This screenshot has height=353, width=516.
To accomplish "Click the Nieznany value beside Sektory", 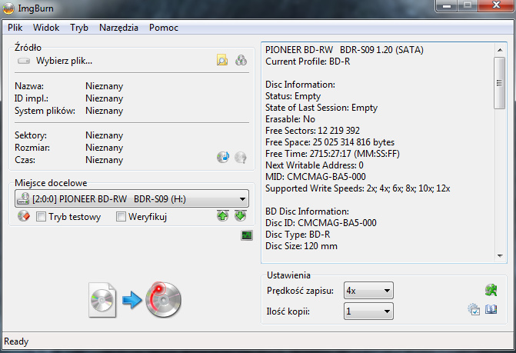I will [105, 135].
